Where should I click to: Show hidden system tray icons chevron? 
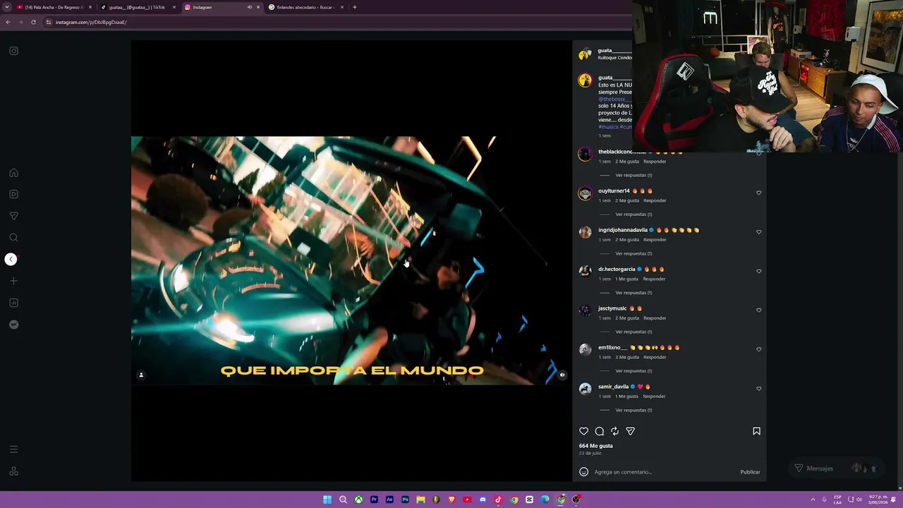point(813,500)
